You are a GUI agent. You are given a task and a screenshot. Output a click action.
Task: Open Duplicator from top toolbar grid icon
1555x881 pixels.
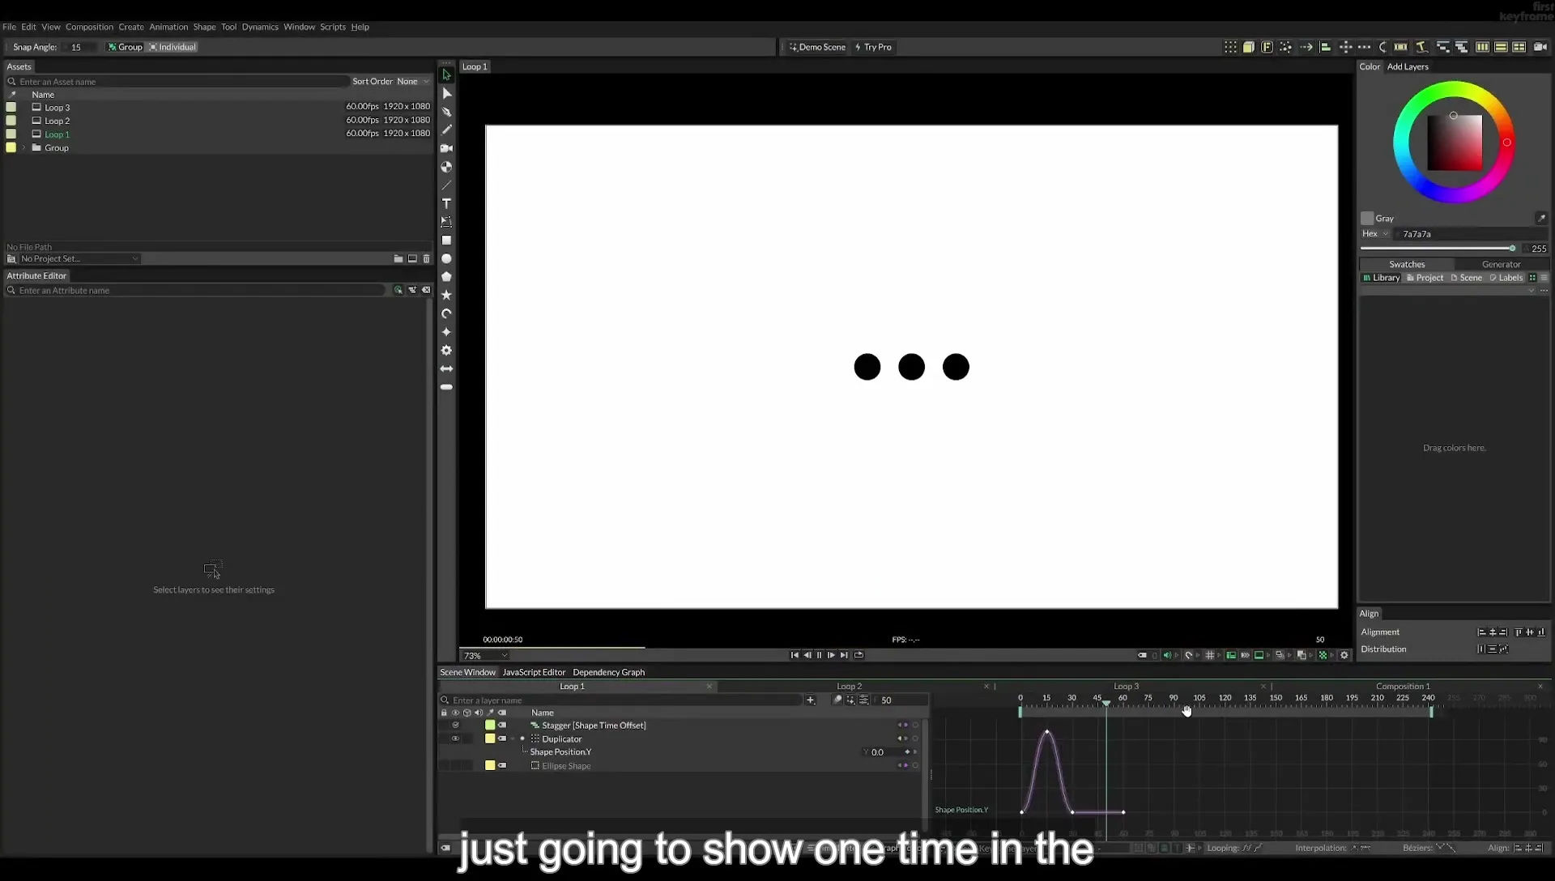pos(1230,47)
